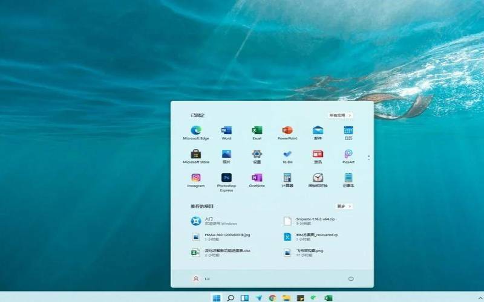Screen dimensions: 484x302
Task: Click the Windows Start button on taskbar
Action: click(217, 298)
